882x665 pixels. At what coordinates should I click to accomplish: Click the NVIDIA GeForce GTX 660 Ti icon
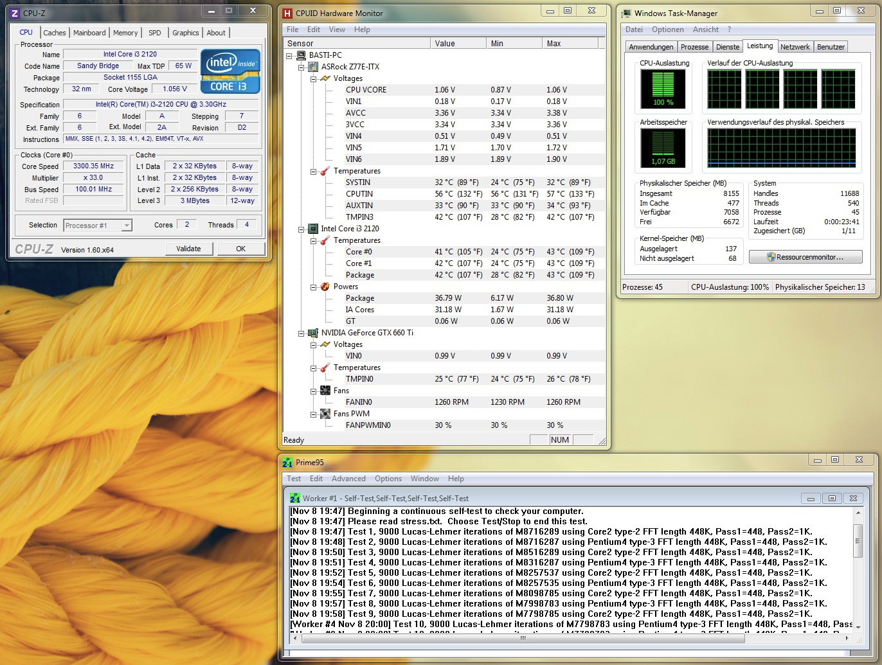pyautogui.click(x=313, y=333)
